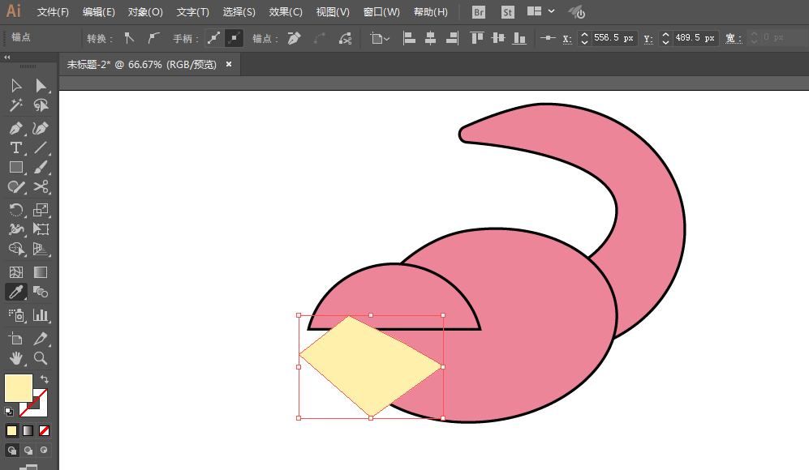Screen dimensions: 809x470
Task: Open the 视图(V) menu
Action: tap(333, 12)
